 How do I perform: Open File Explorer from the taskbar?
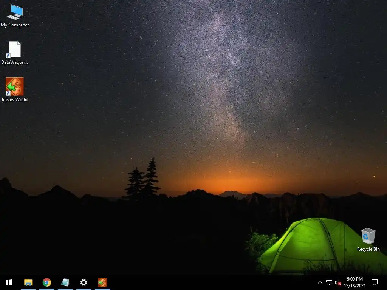click(x=28, y=282)
